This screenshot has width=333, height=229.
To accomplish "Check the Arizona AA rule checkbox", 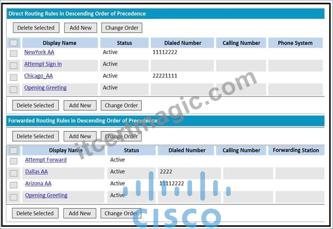I will [x=14, y=185].
